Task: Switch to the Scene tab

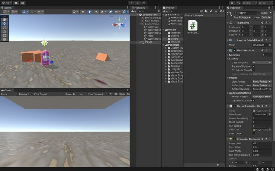Action: pos(6,8)
